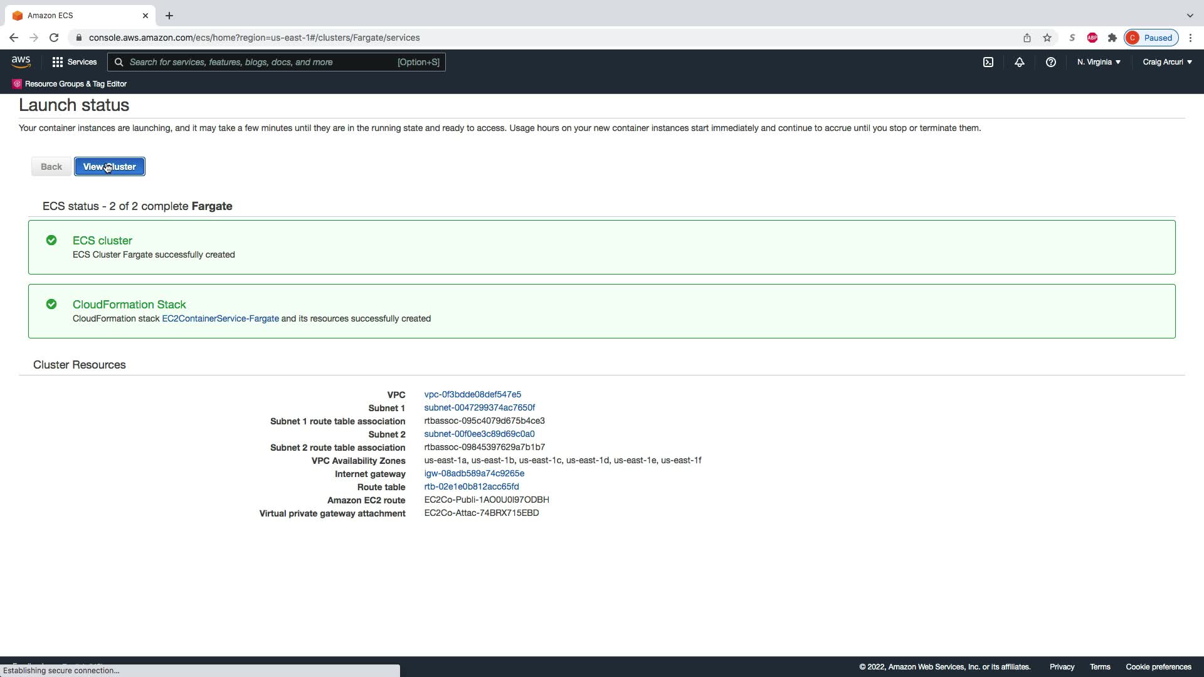1204x677 pixels.
Task: Open the notifications bell icon
Action: coord(1020,62)
